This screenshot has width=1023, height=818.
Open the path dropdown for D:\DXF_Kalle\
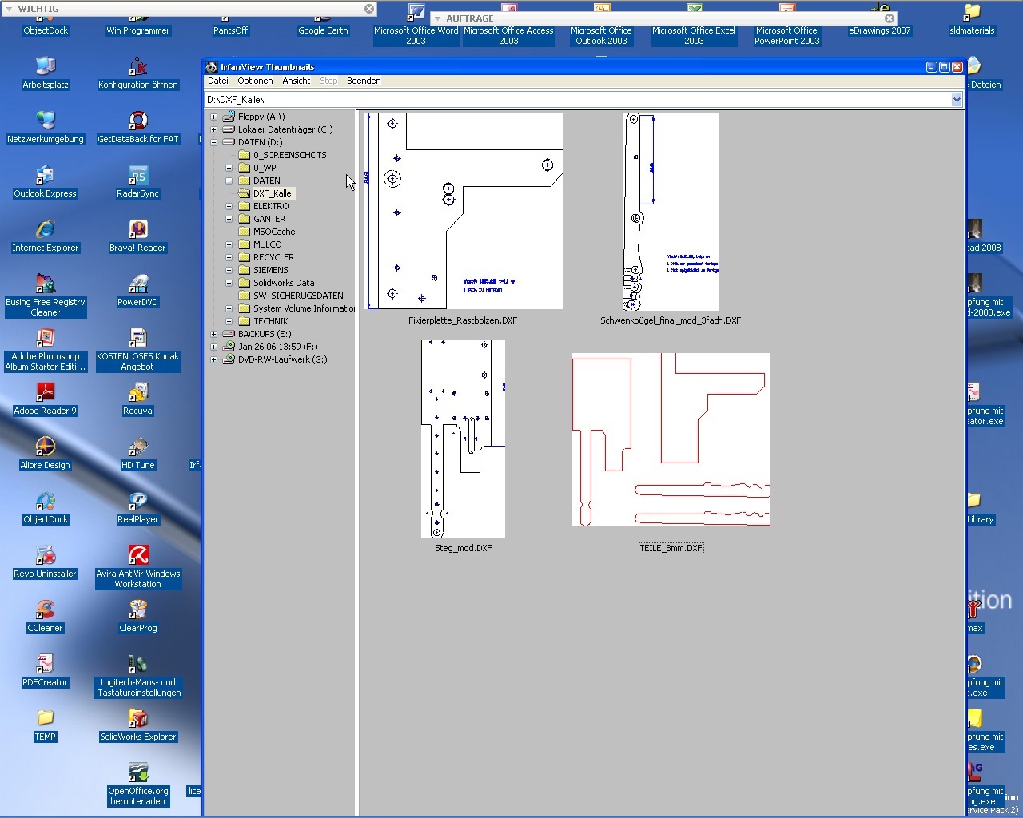coord(957,100)
